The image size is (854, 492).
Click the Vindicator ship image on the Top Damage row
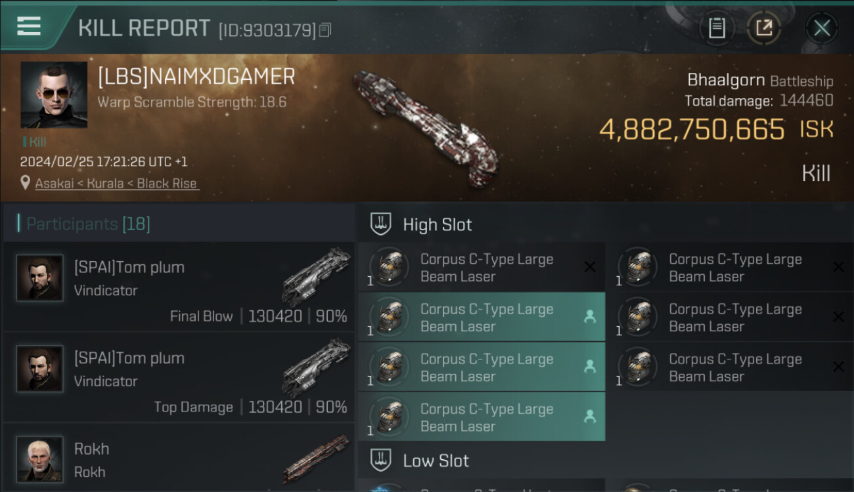tap(316, 367)
